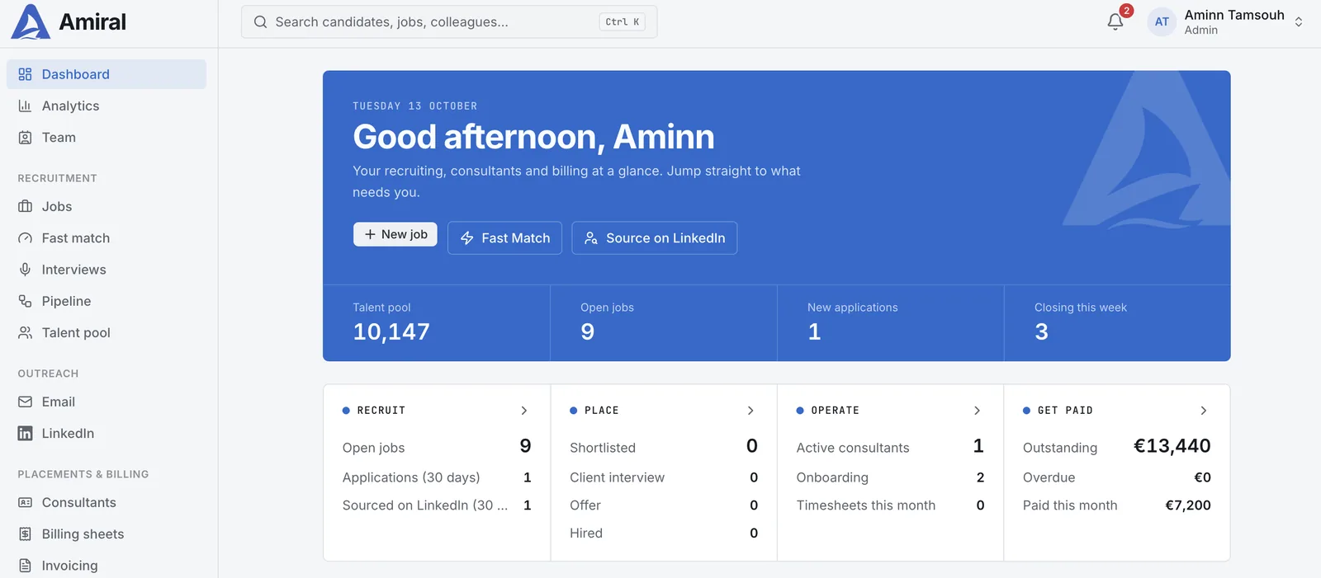Click the Team badge icon
1321x578 pixels.
click(26, 138)
